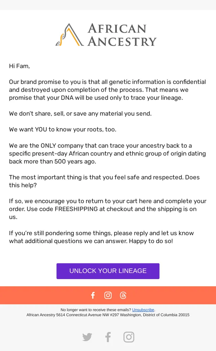This screenshot has height=351, width=216.
Task: Click gray Twitter bird icon in footer
Action: tap(87, 337)
